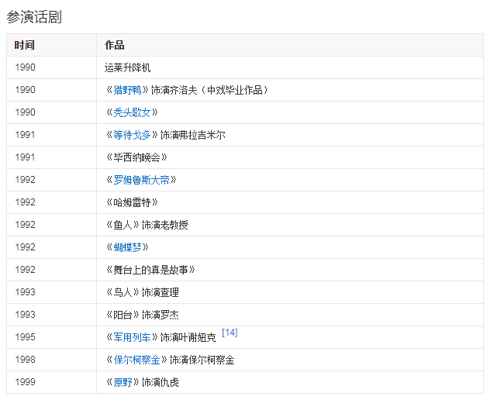The height and width of the screenshot is (400, 504).
Task: Click the 1999 year cell
Action: pos(25,382)
